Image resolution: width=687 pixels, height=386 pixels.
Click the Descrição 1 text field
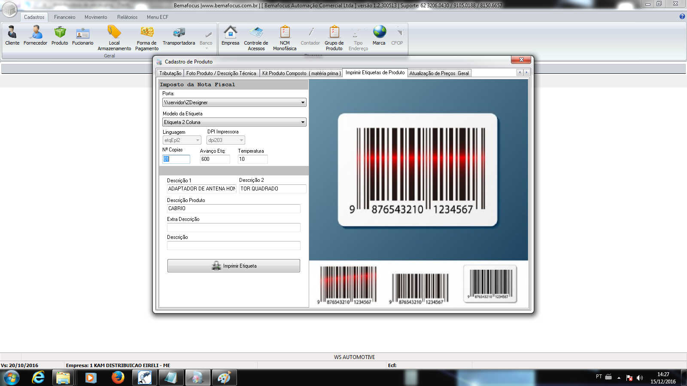tap(201, 189)
